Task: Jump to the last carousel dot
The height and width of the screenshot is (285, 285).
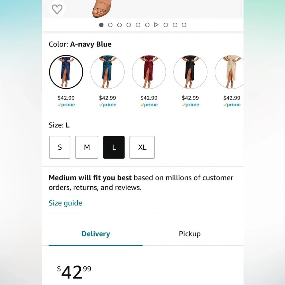Action: click(x=184, y=25)
